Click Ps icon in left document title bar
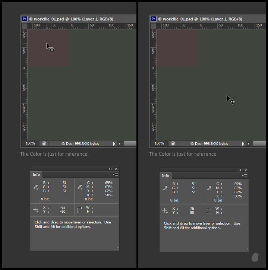The height and width of the screenshot is (270, 268). point(24,19)
